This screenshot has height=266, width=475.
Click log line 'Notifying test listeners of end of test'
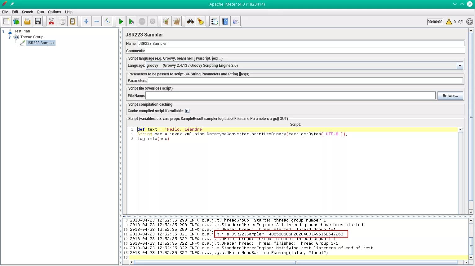coord(251,248)
